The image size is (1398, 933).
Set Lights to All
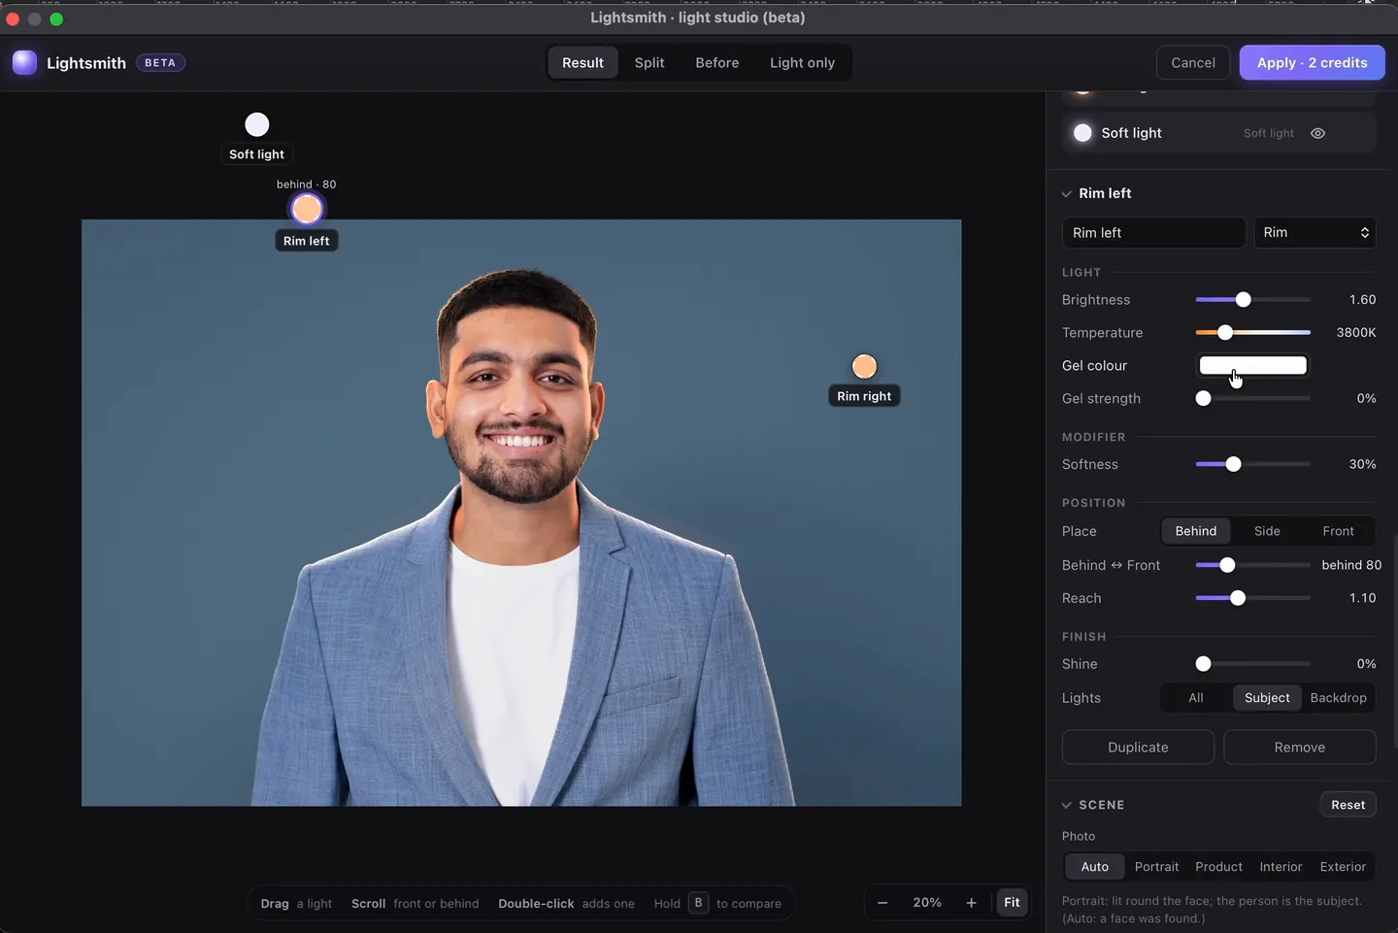pos(1196,698)
